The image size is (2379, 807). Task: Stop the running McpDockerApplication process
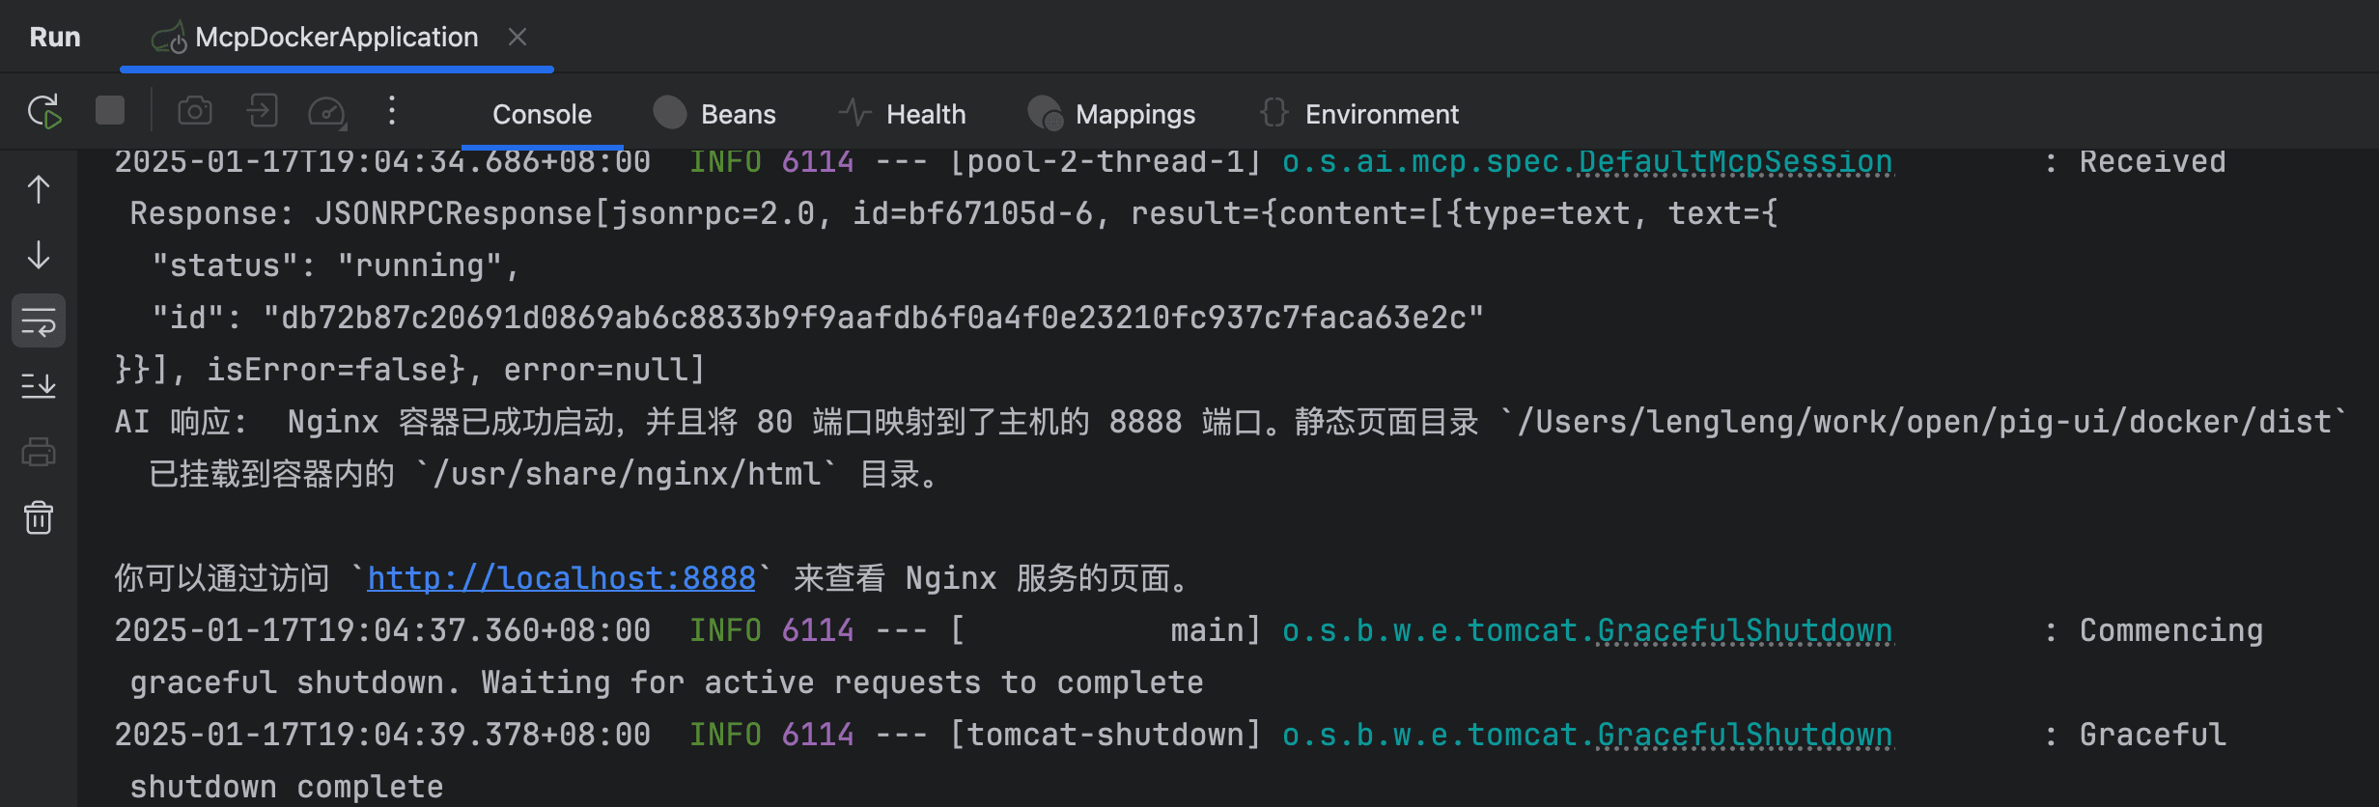(x=110, y=111)
